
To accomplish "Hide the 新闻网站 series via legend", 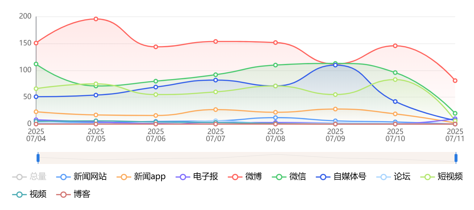I will [82, 177].
